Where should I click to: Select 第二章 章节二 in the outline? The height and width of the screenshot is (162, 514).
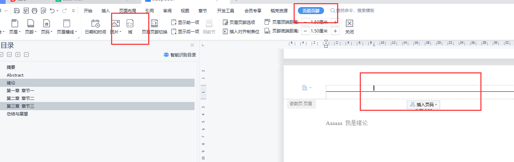coord(97,98)
